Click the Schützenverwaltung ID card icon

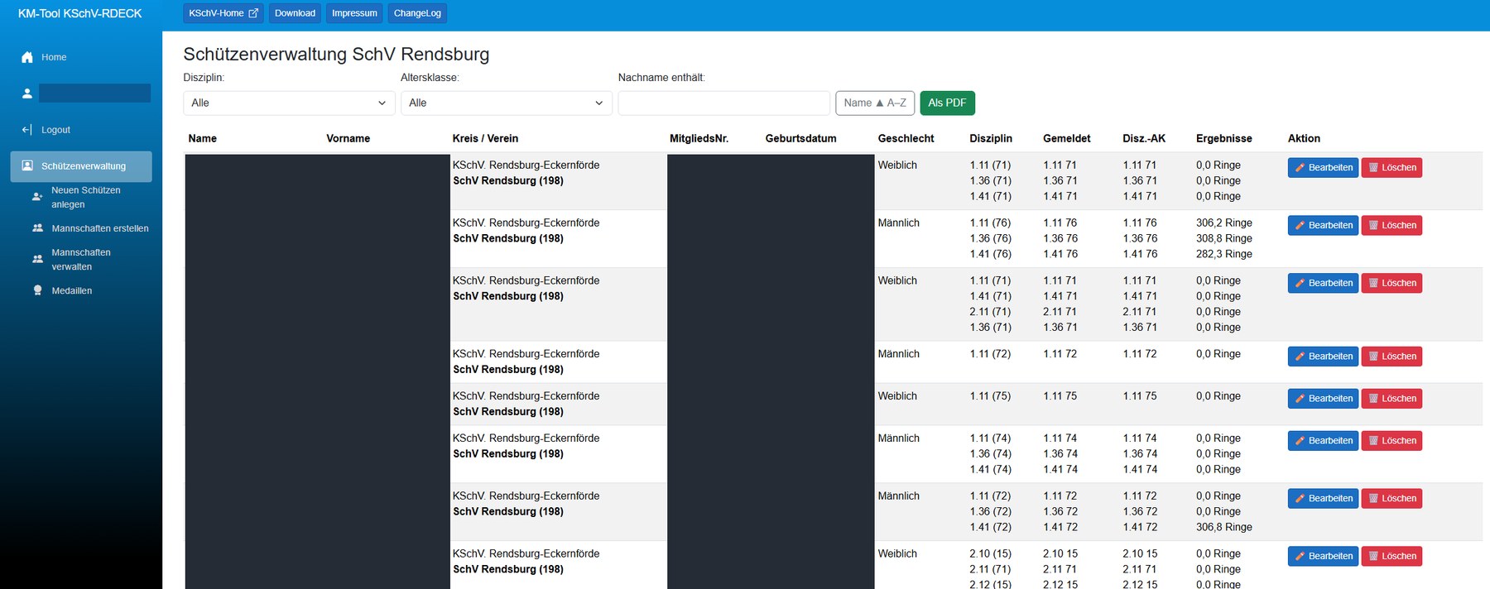coord(27,165)
